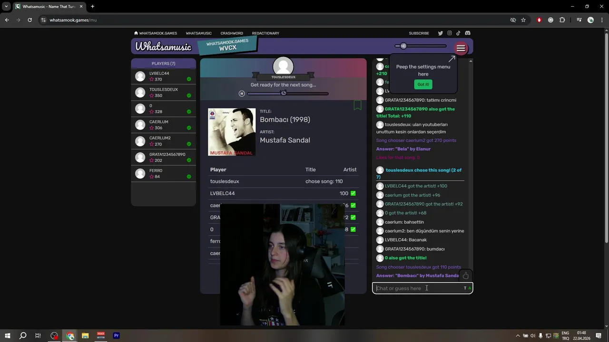
Task: Click the Title column header
Action: pyautogui.click(x=310, y=170)
